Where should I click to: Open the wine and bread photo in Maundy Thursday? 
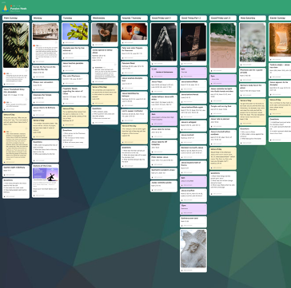[134, 31]
